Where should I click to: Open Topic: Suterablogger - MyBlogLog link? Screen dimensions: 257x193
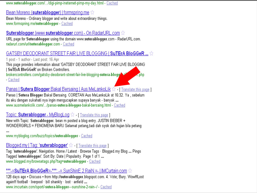coord(38,115)
